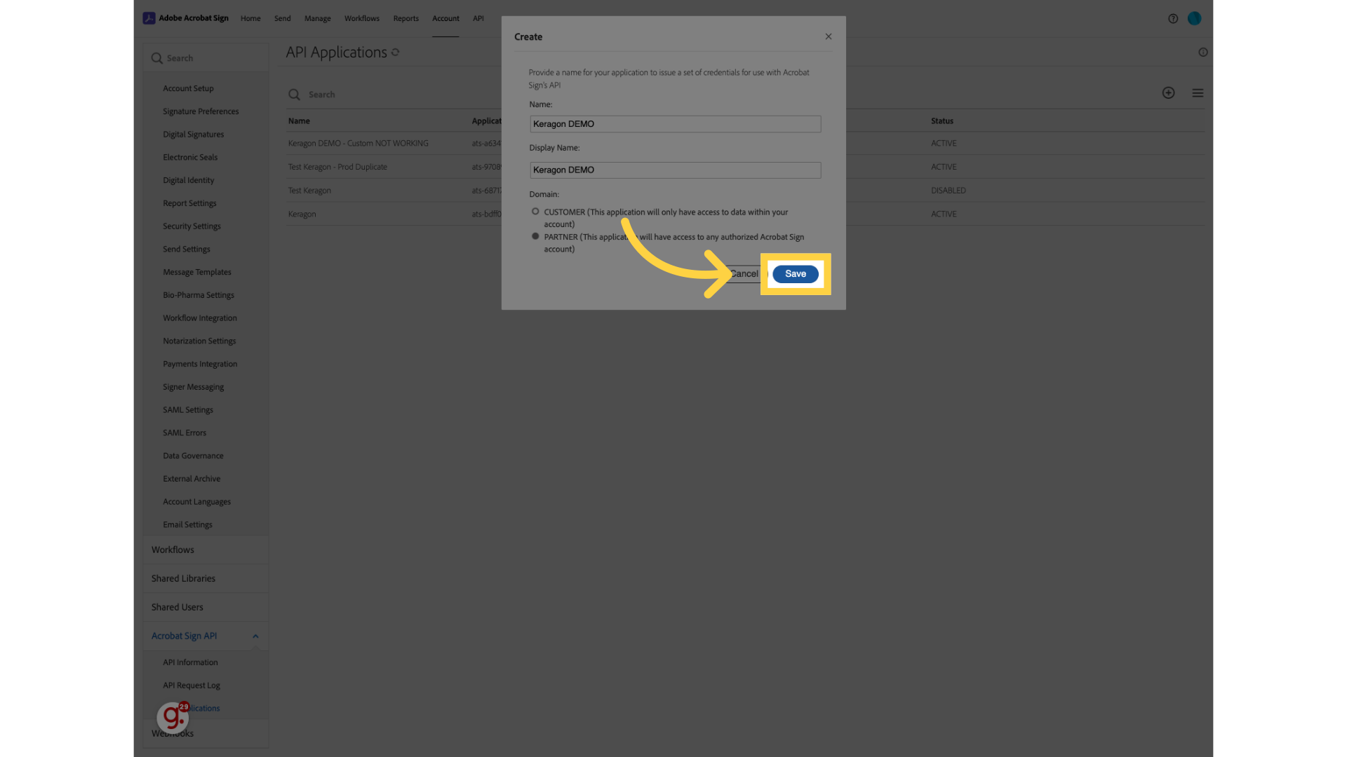Viewport: 1347px width, 757px height.
Task: Focus the API Applications table Search field
Action: pos(393,95)
